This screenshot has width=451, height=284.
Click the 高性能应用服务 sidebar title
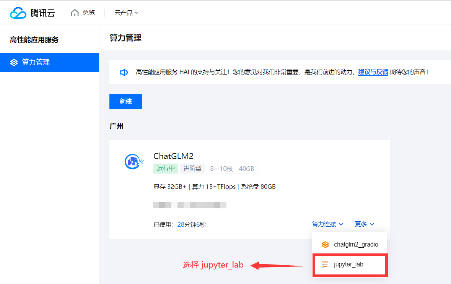tap(34, 40)
